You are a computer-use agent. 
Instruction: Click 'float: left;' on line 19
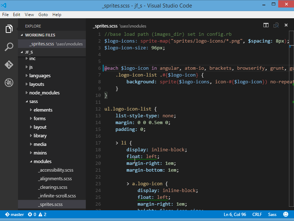click(x=143, y=157)
